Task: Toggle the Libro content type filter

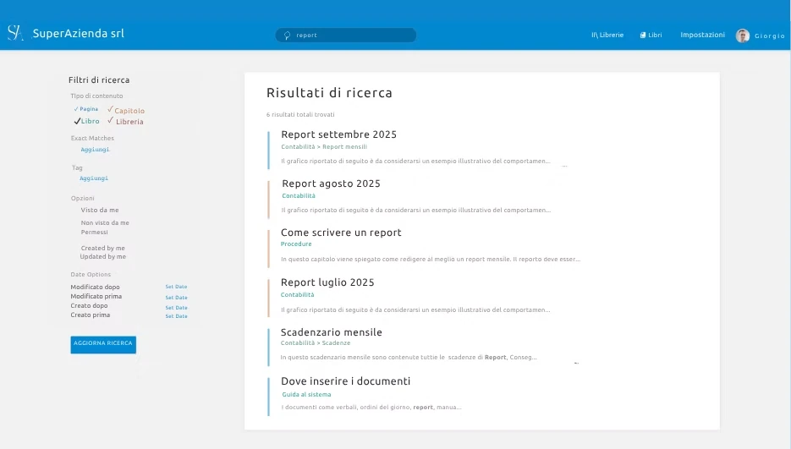Action: click(x=86, y=121)
